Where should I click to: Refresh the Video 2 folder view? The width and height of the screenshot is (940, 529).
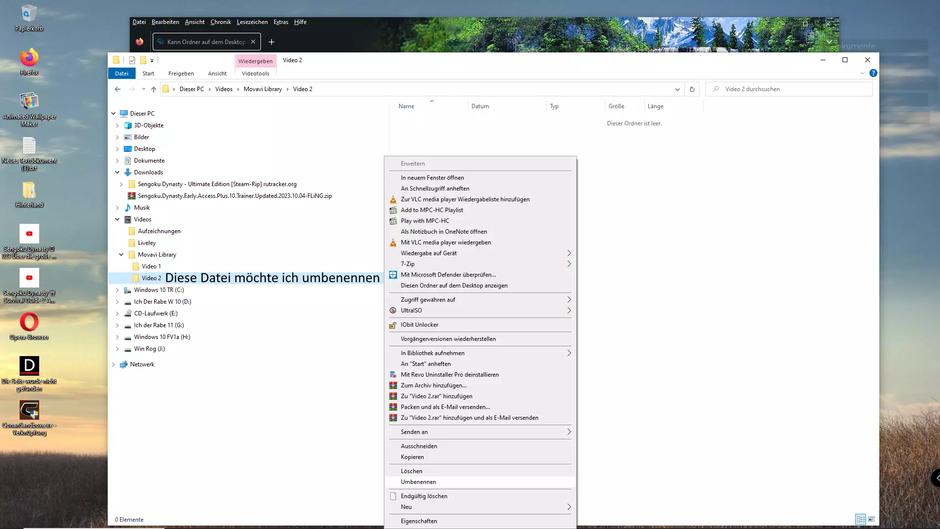coord(692,89)
